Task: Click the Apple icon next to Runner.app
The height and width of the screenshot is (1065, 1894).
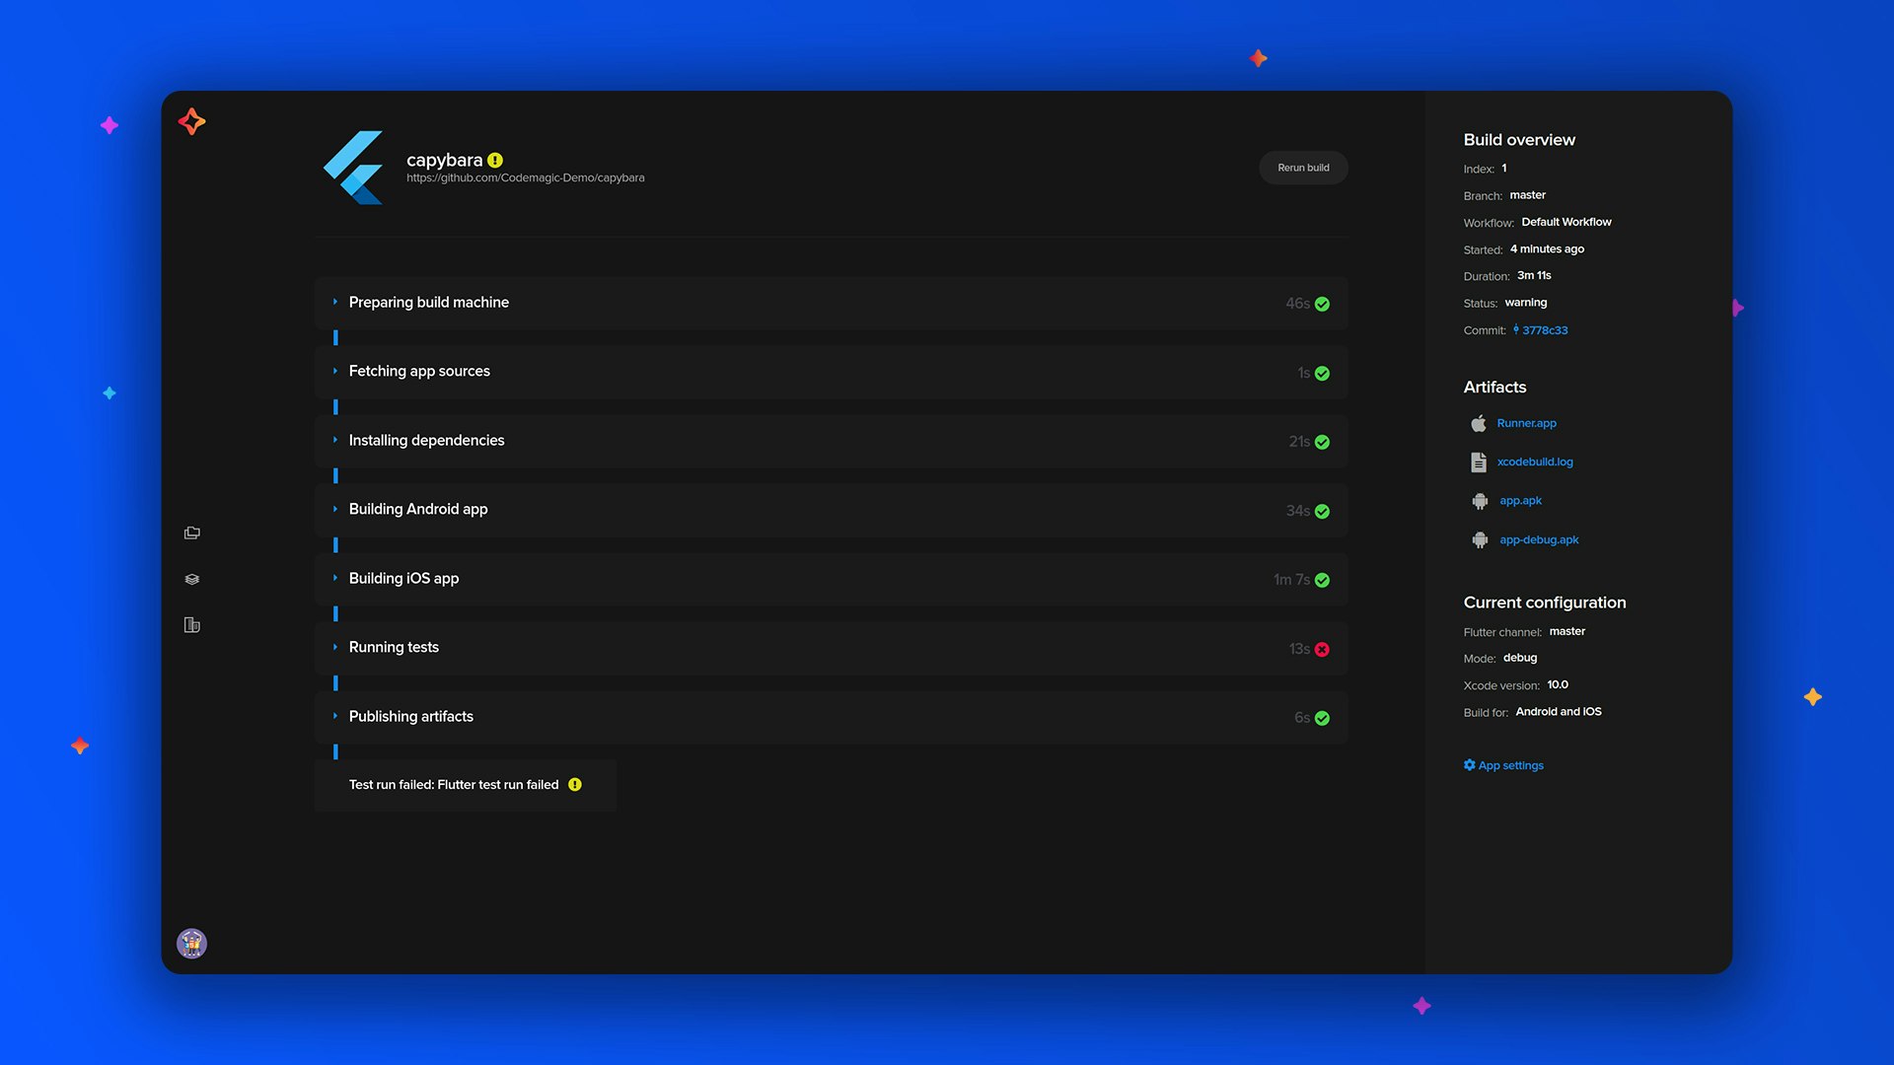Action: (x=1478, y=422)
